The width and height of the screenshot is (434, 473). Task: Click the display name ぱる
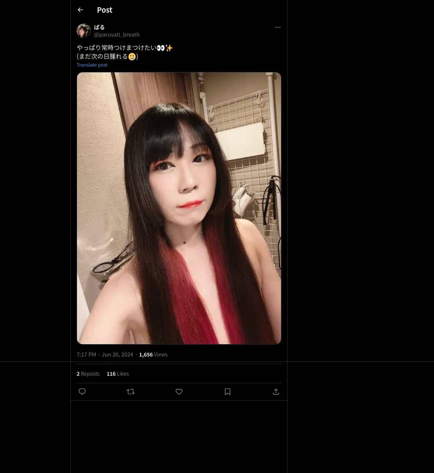[x=99, y=27]
